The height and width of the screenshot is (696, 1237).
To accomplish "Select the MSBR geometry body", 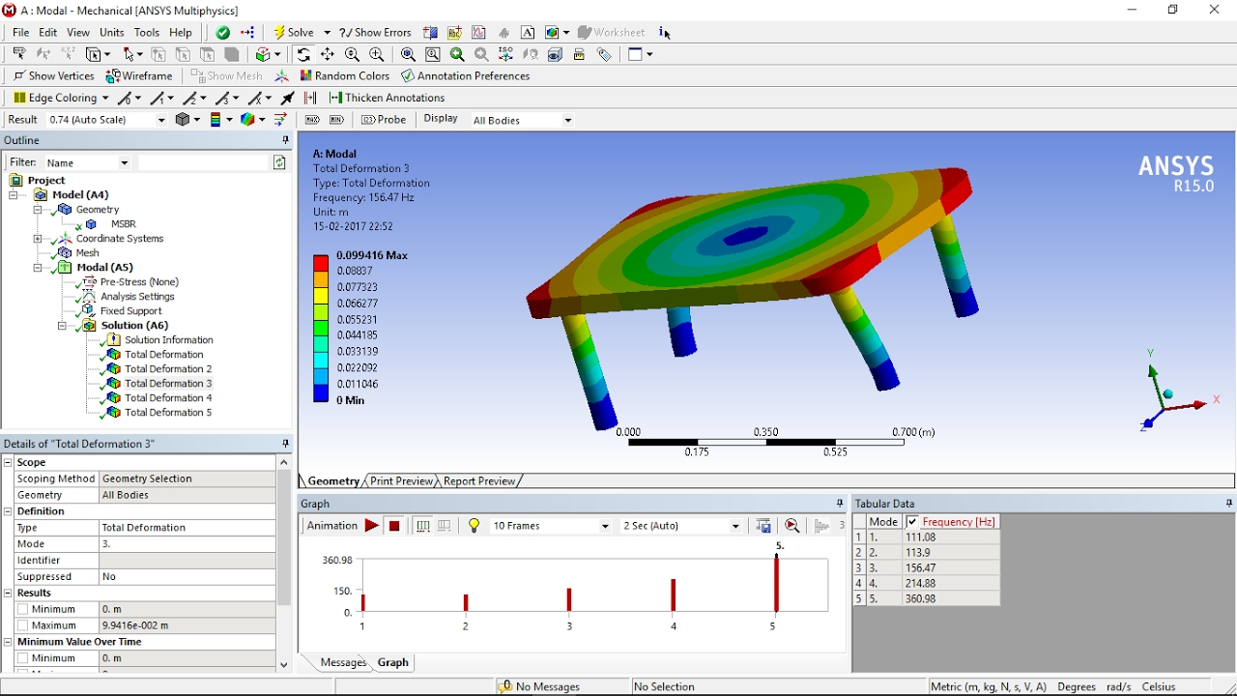I will pos(123,224).
